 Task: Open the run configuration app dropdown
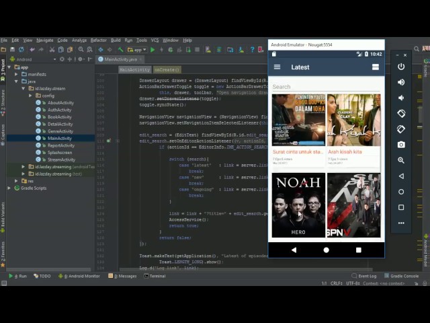coord(137,50)
